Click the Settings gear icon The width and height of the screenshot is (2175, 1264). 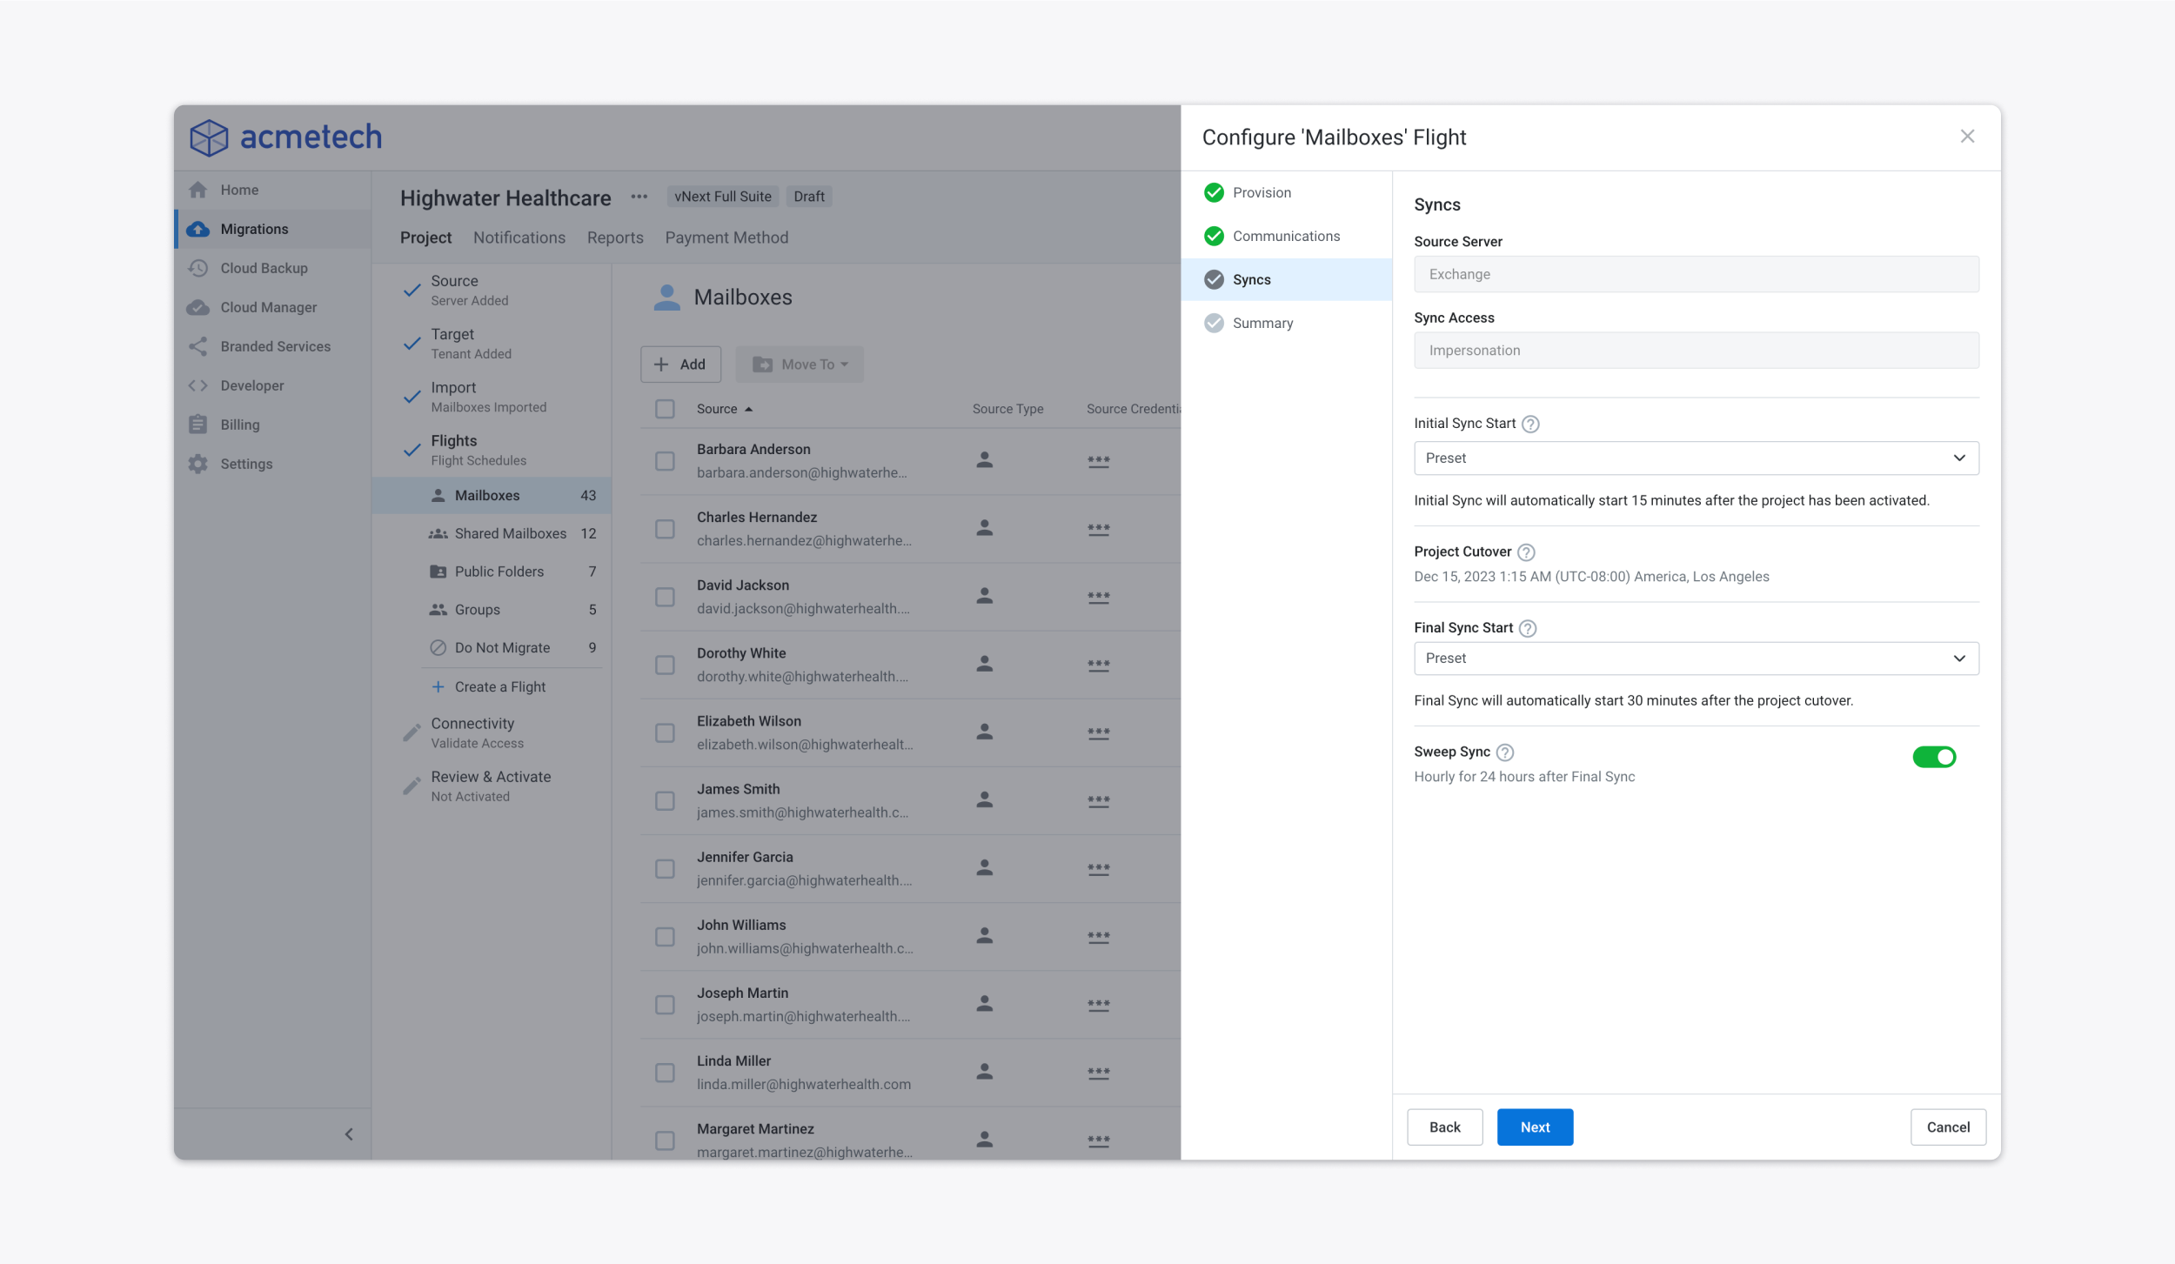(198, 464)
